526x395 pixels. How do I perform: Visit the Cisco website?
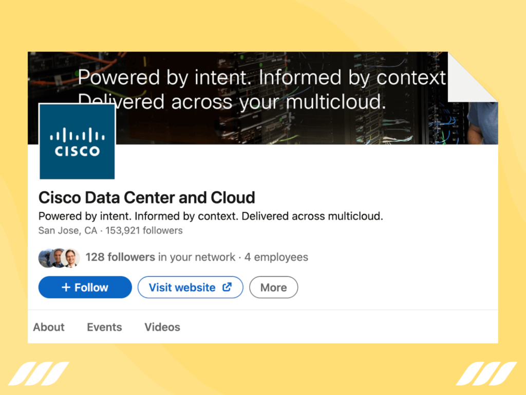click(x=190, y=287)
